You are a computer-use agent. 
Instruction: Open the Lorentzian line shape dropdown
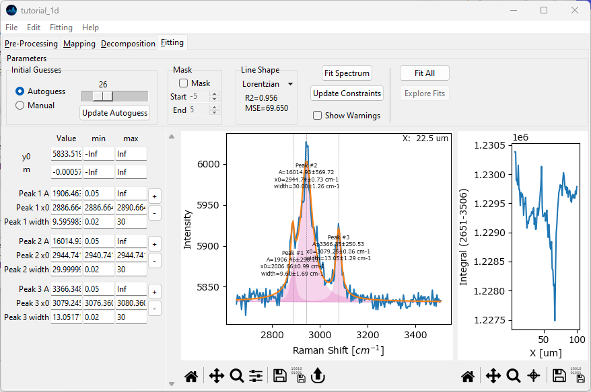tap(268, 84)
